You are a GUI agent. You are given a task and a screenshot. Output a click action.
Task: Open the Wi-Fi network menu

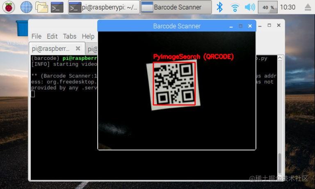[235, 8]
